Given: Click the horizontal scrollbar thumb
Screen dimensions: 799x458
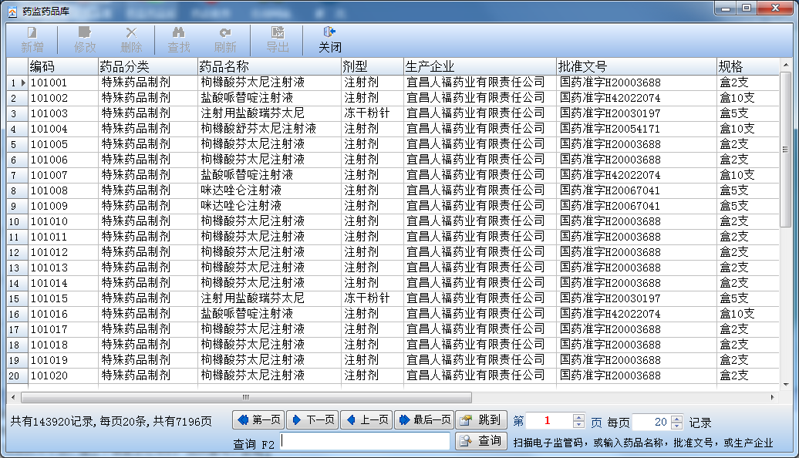Looking at the screenshot, I should (246, 397).
